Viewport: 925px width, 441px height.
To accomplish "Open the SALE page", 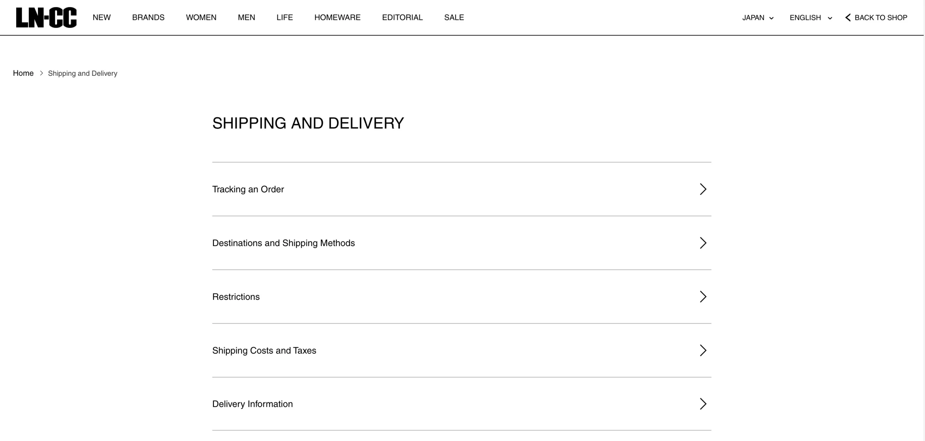I will [x=454, y=17].
